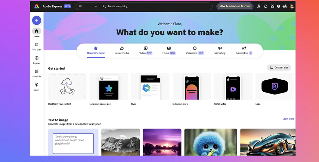Open the user profile avatar
Viewport: 319px width, 162px height.
(x=292, y=6)
